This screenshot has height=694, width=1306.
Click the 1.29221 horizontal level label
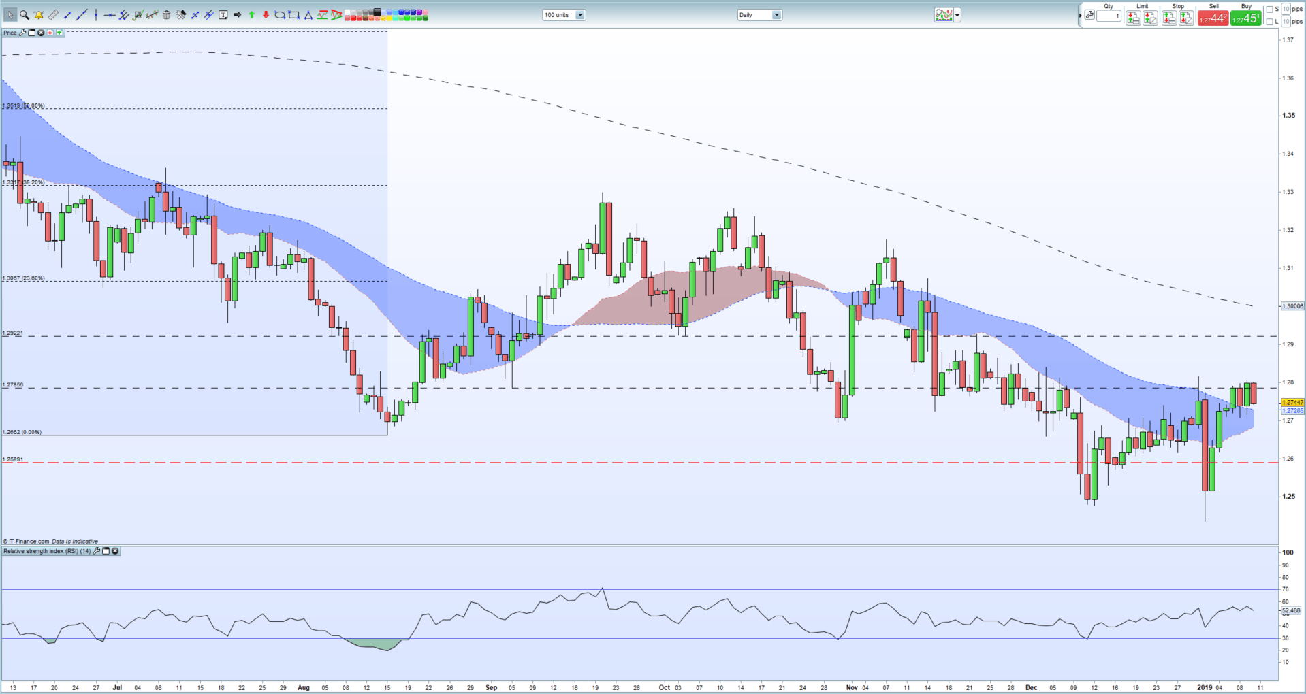(x=13, y=333)
